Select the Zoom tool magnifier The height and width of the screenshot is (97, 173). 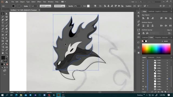tap(6, 53)
